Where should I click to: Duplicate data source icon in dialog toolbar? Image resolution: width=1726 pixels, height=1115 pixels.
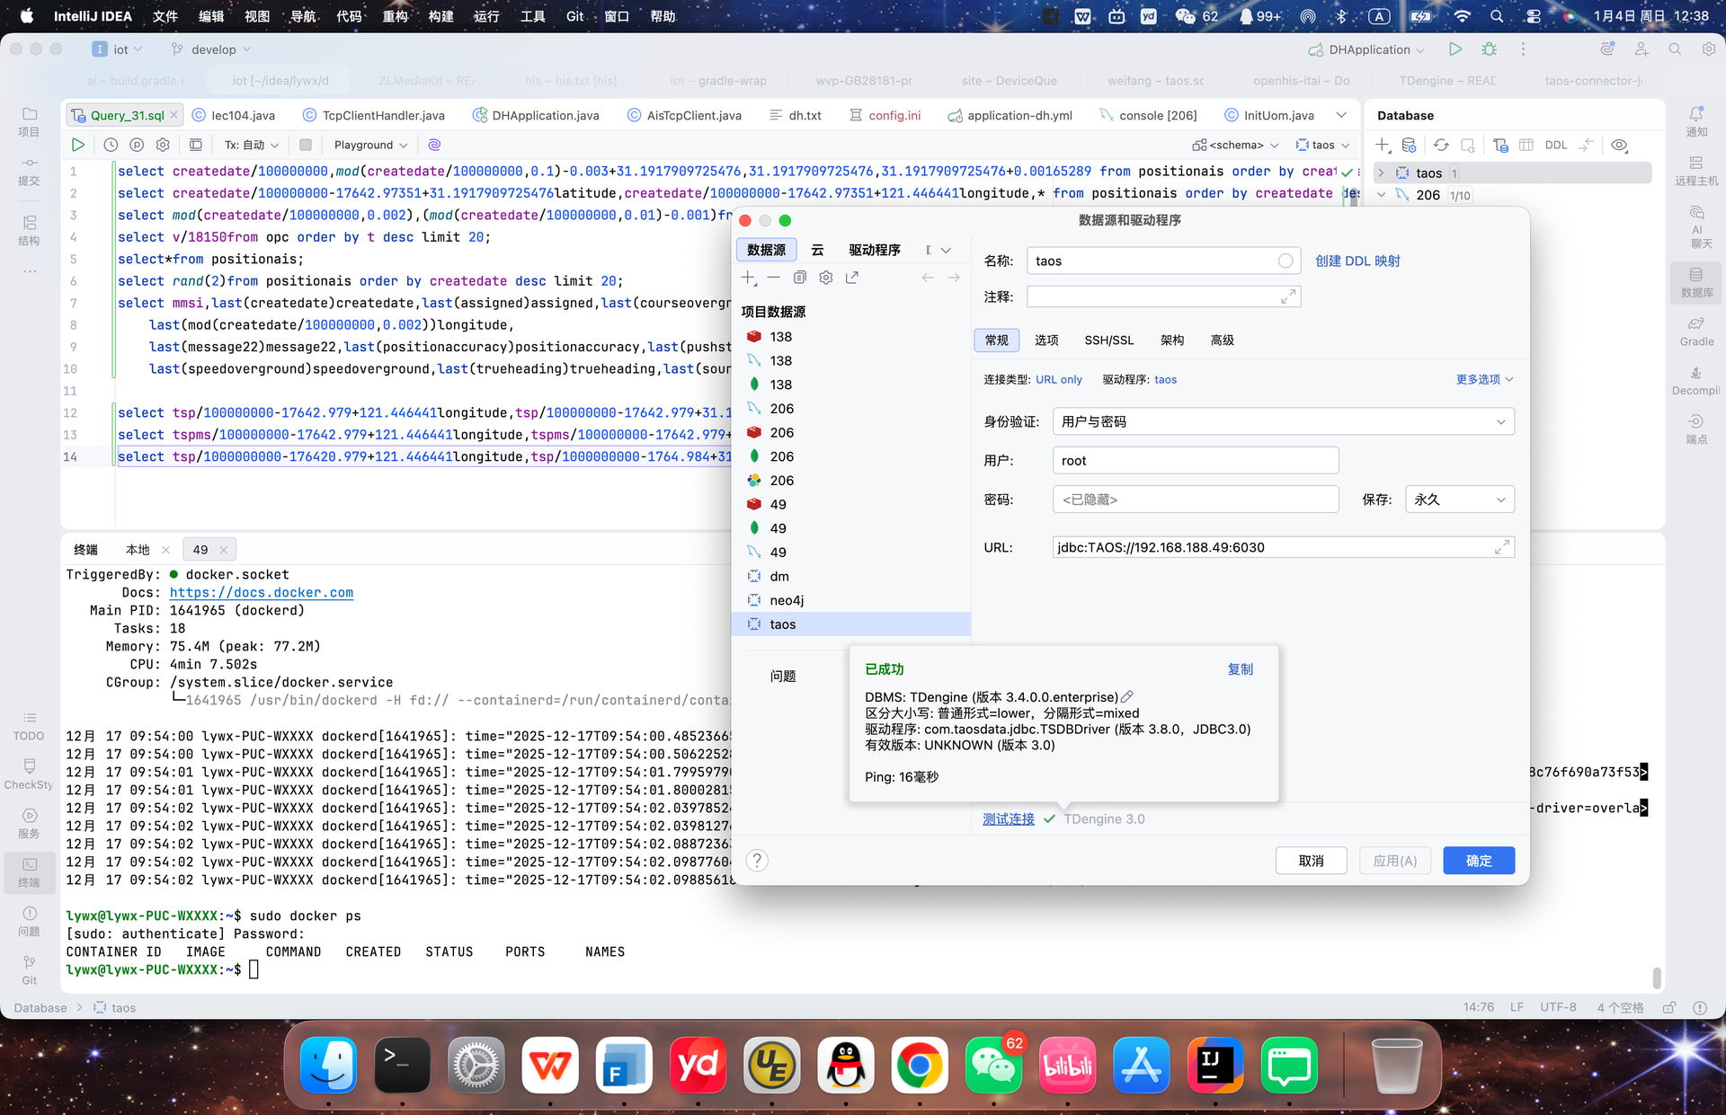click(x=799, y=278)
